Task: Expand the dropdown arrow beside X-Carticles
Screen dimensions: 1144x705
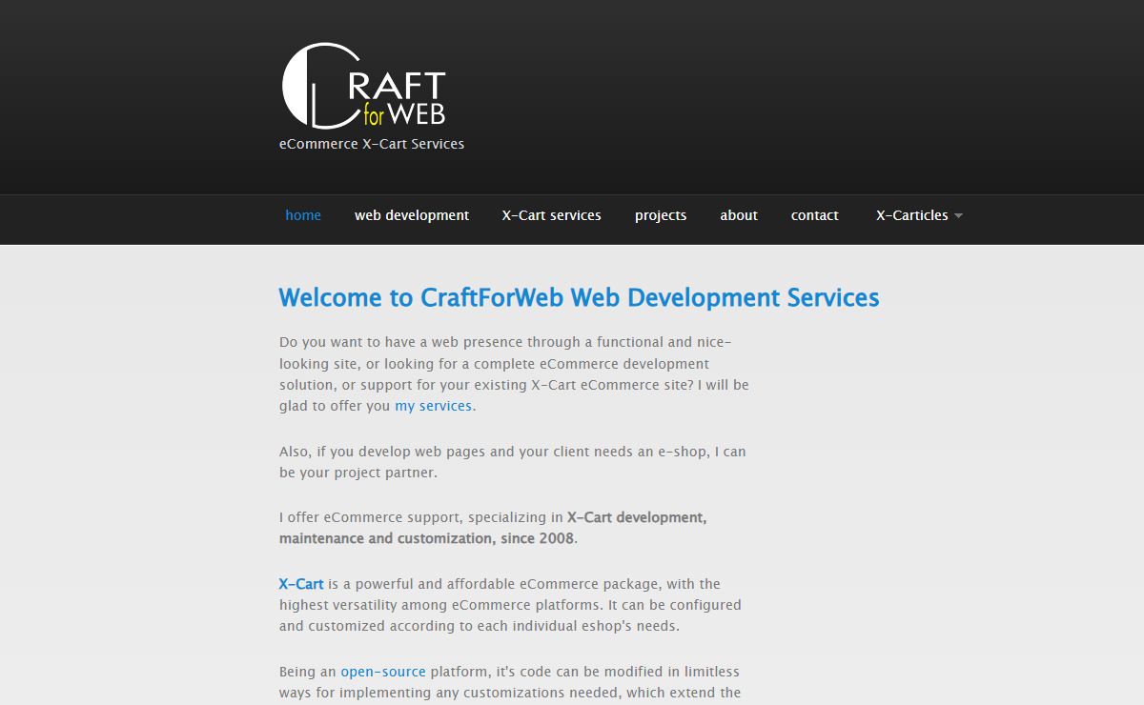Action: point(958,216)
